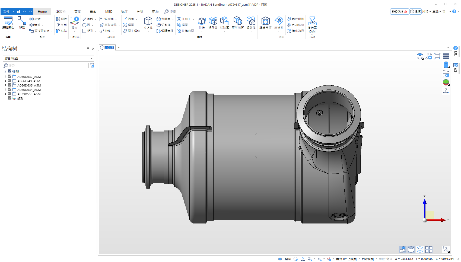The image size is (461, 262).
Task: Click the 拔模曲面 draft surface tool
Action: [186, 31]
